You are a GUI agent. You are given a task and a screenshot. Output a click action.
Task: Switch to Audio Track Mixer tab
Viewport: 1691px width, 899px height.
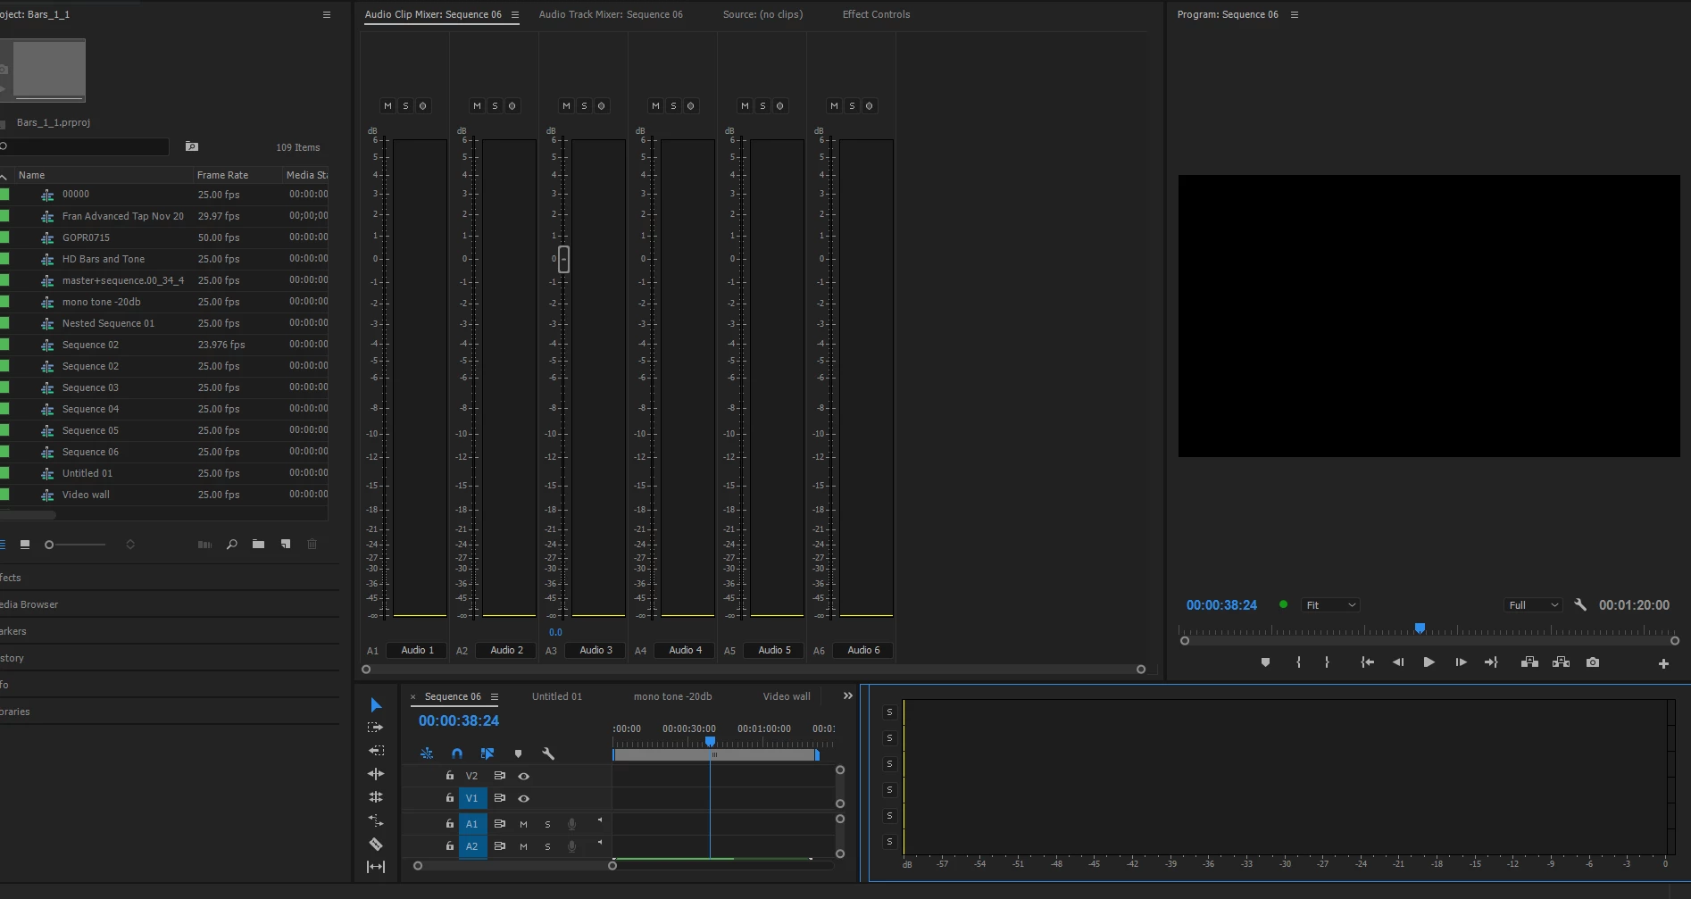[611, 14]
